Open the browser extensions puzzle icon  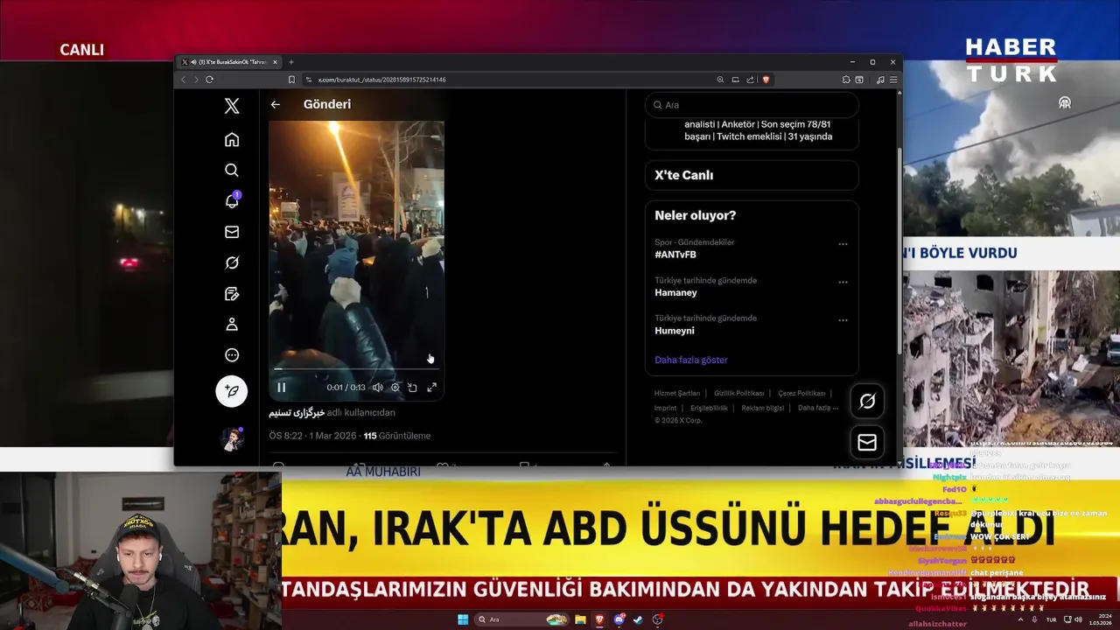click(x=846, y=80)
